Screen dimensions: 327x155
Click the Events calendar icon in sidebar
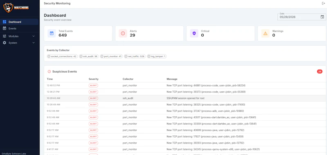coord(4,29)
